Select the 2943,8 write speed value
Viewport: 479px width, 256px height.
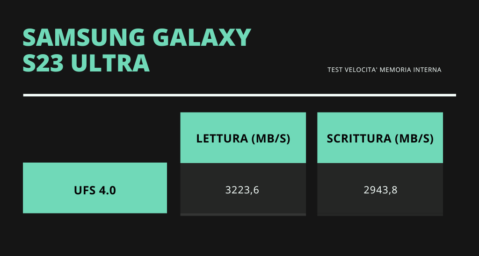380,190
